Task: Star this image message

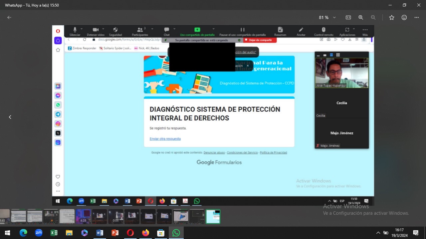Action: point(392,18)
